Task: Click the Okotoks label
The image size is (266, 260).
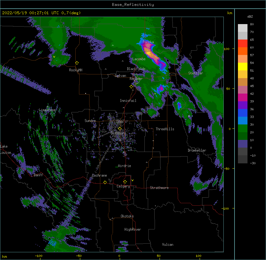Action: pos(127,216)
